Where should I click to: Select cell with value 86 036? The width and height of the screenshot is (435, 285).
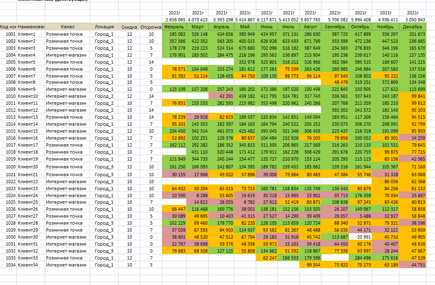(x=385, y=182)
